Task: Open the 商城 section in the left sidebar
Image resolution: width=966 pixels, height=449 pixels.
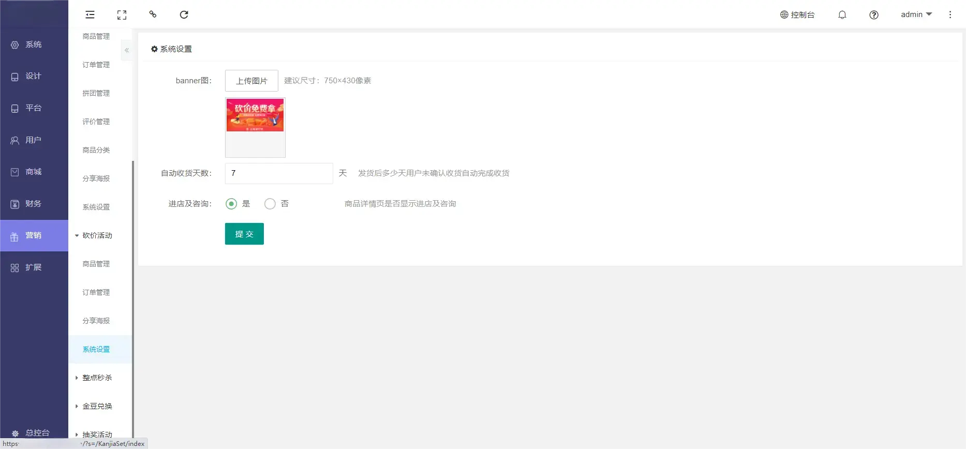Action: point(34,172)
